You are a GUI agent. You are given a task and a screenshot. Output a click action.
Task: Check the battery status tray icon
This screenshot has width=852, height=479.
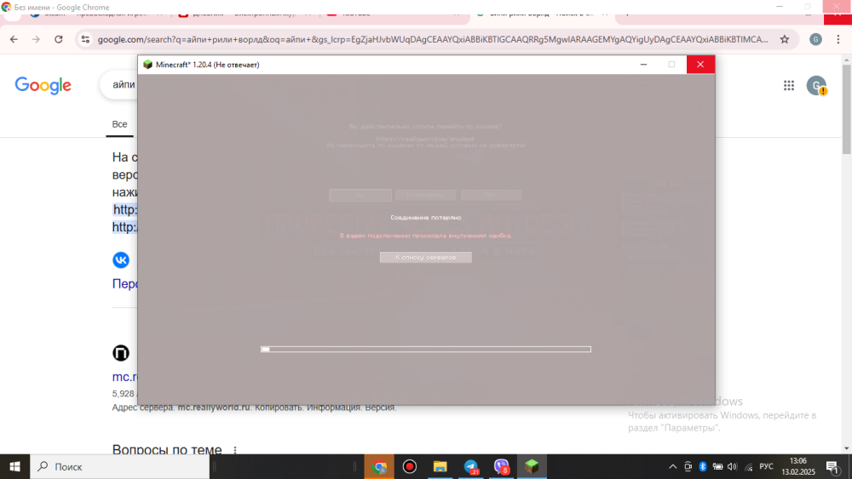point(717,466)
